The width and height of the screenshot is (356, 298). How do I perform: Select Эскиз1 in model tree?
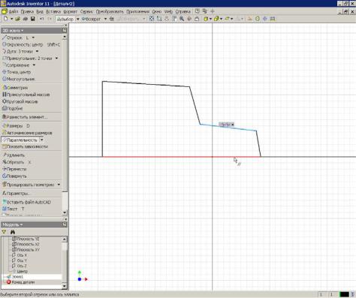pos(15,277)
